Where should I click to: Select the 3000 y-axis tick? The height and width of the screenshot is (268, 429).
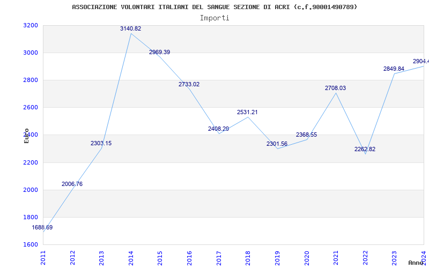pyautogui.click(x=31, y=53)
